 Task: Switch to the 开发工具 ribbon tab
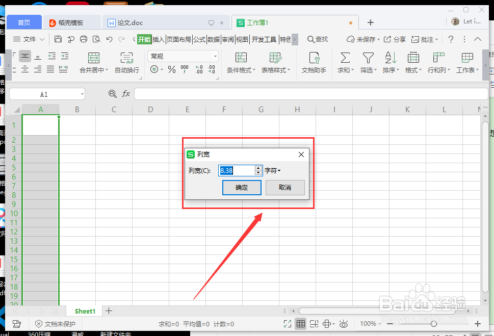pos(264,39)
